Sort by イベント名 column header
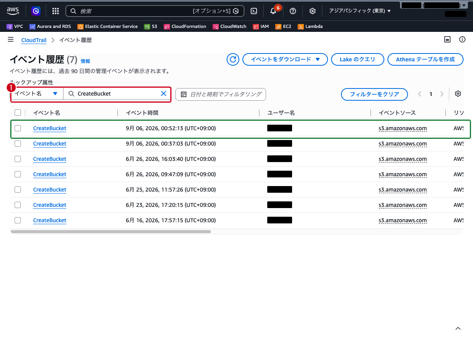The width and height of the screenshot is (473, 354). 47,113
